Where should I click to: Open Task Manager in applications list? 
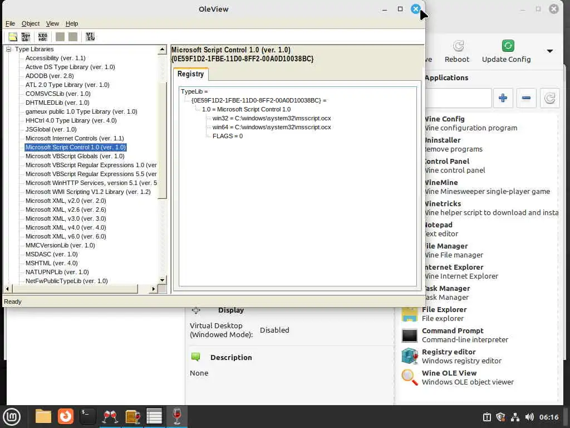pyautogui.click(x=492, y=293)
